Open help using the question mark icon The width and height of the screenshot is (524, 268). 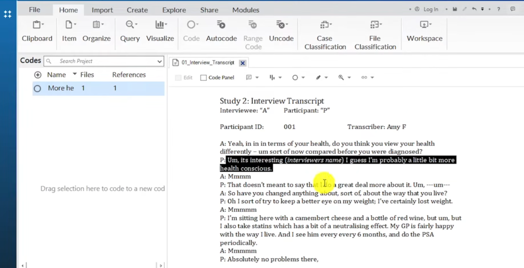(498, 9)
